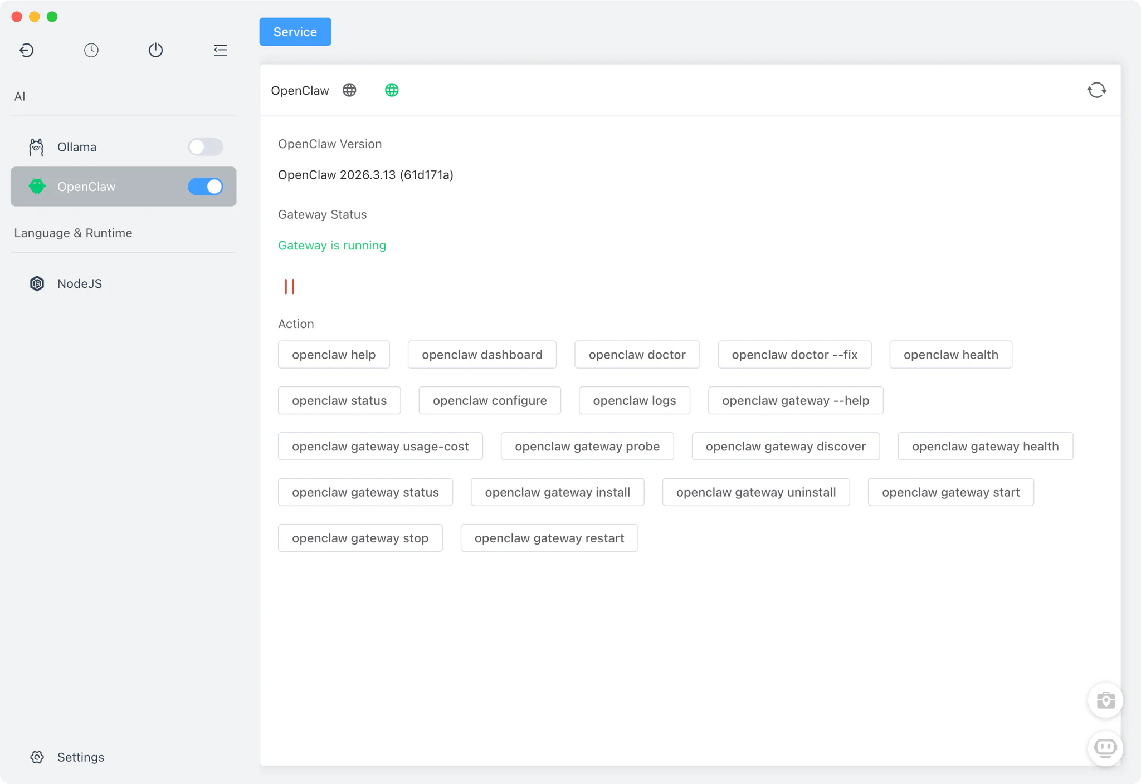Click the back arrow icon in sidebar

click(26, 50)
